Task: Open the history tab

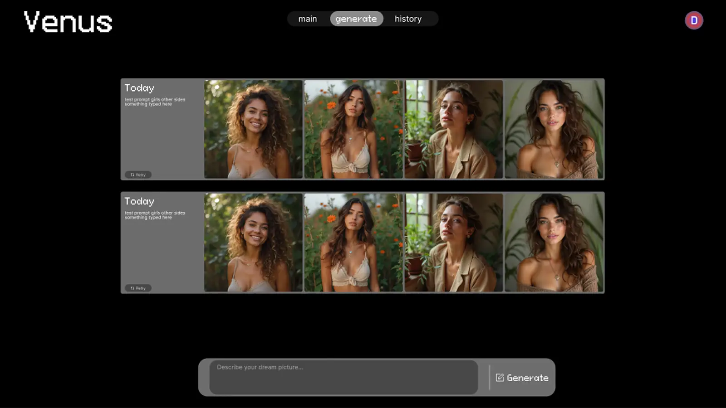Action: point(408,19)
